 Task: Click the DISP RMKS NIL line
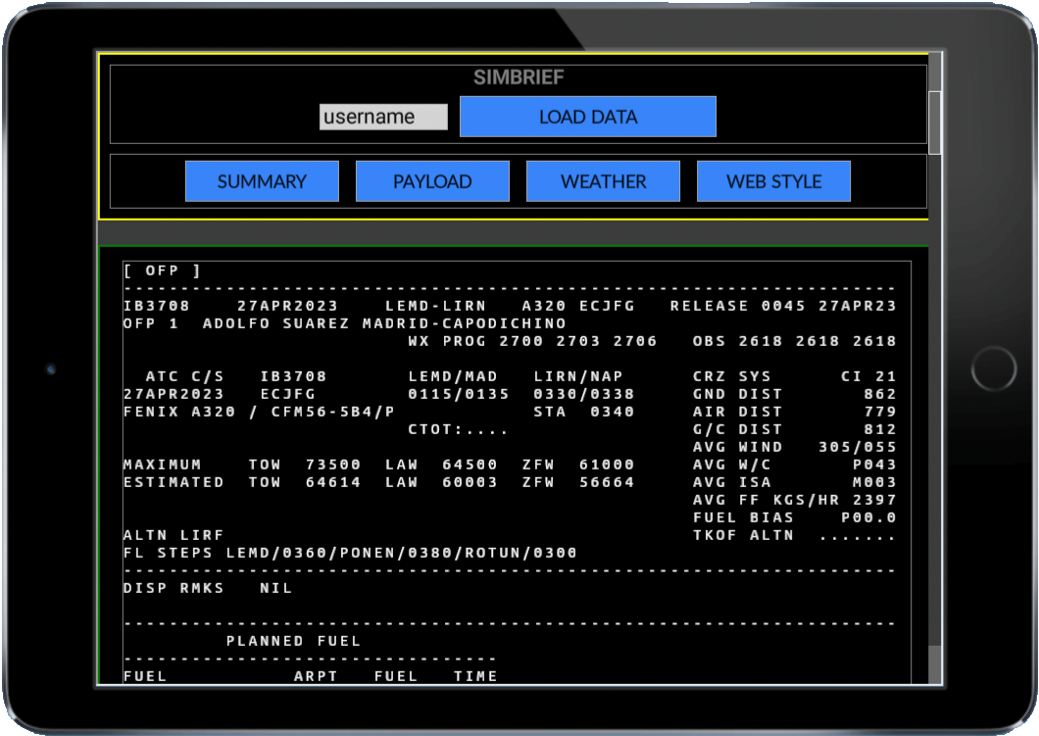(x=208, y=588)
